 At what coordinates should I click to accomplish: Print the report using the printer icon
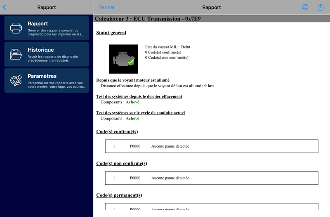(x=305, y=7)
